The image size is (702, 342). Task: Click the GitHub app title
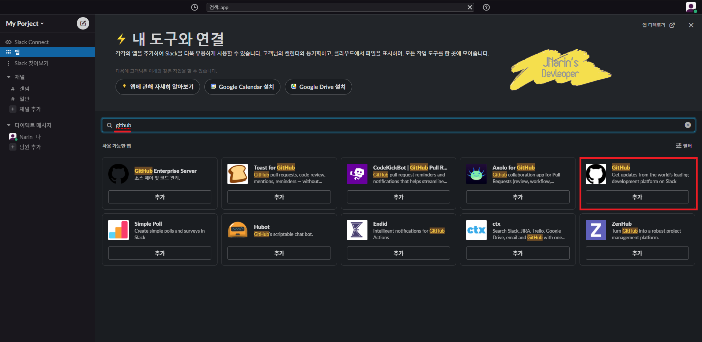621,168
